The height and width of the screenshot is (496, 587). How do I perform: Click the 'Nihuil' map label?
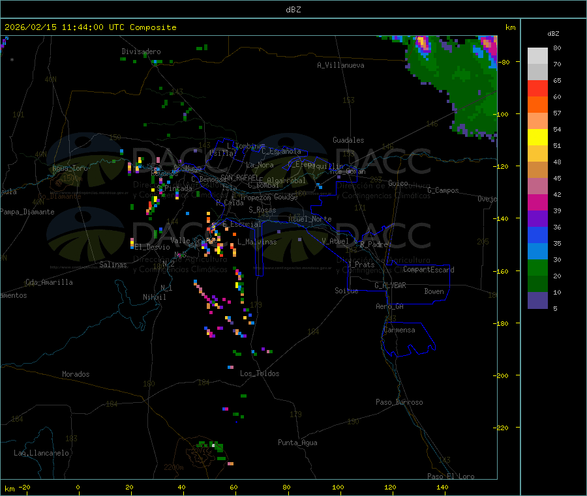click(x=155, y=297)
